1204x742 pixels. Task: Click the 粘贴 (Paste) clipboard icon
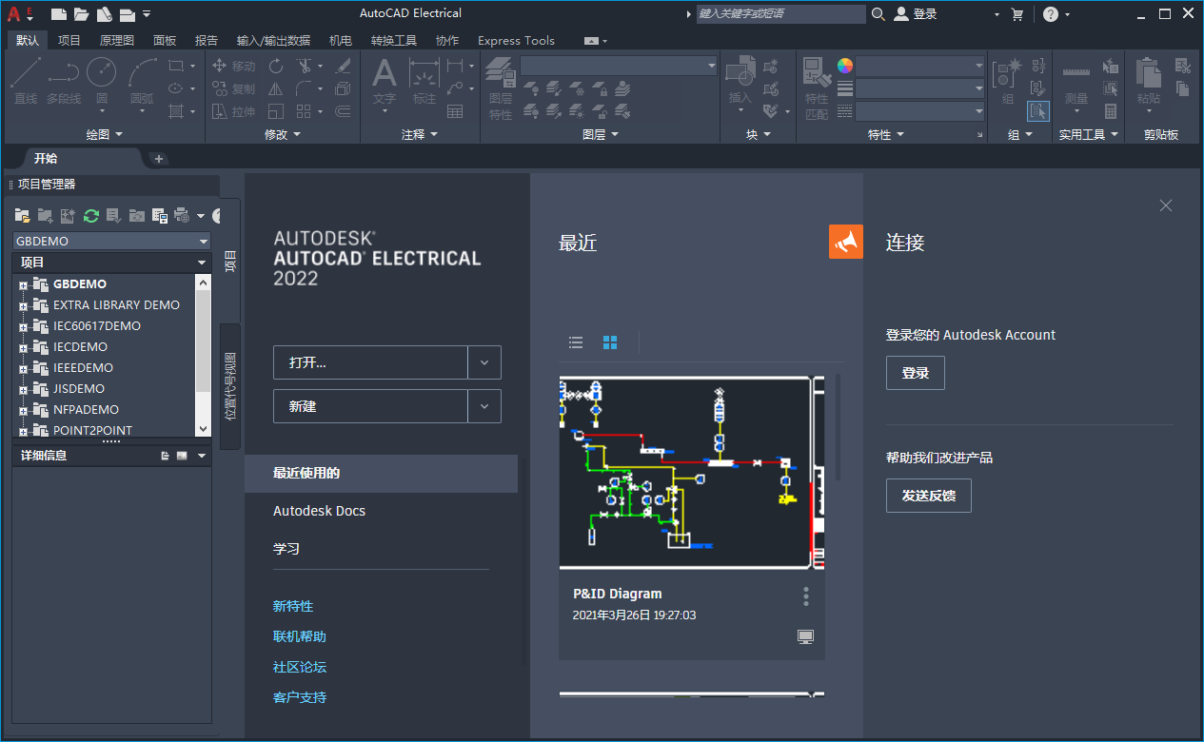click(x=1149, y=74)
